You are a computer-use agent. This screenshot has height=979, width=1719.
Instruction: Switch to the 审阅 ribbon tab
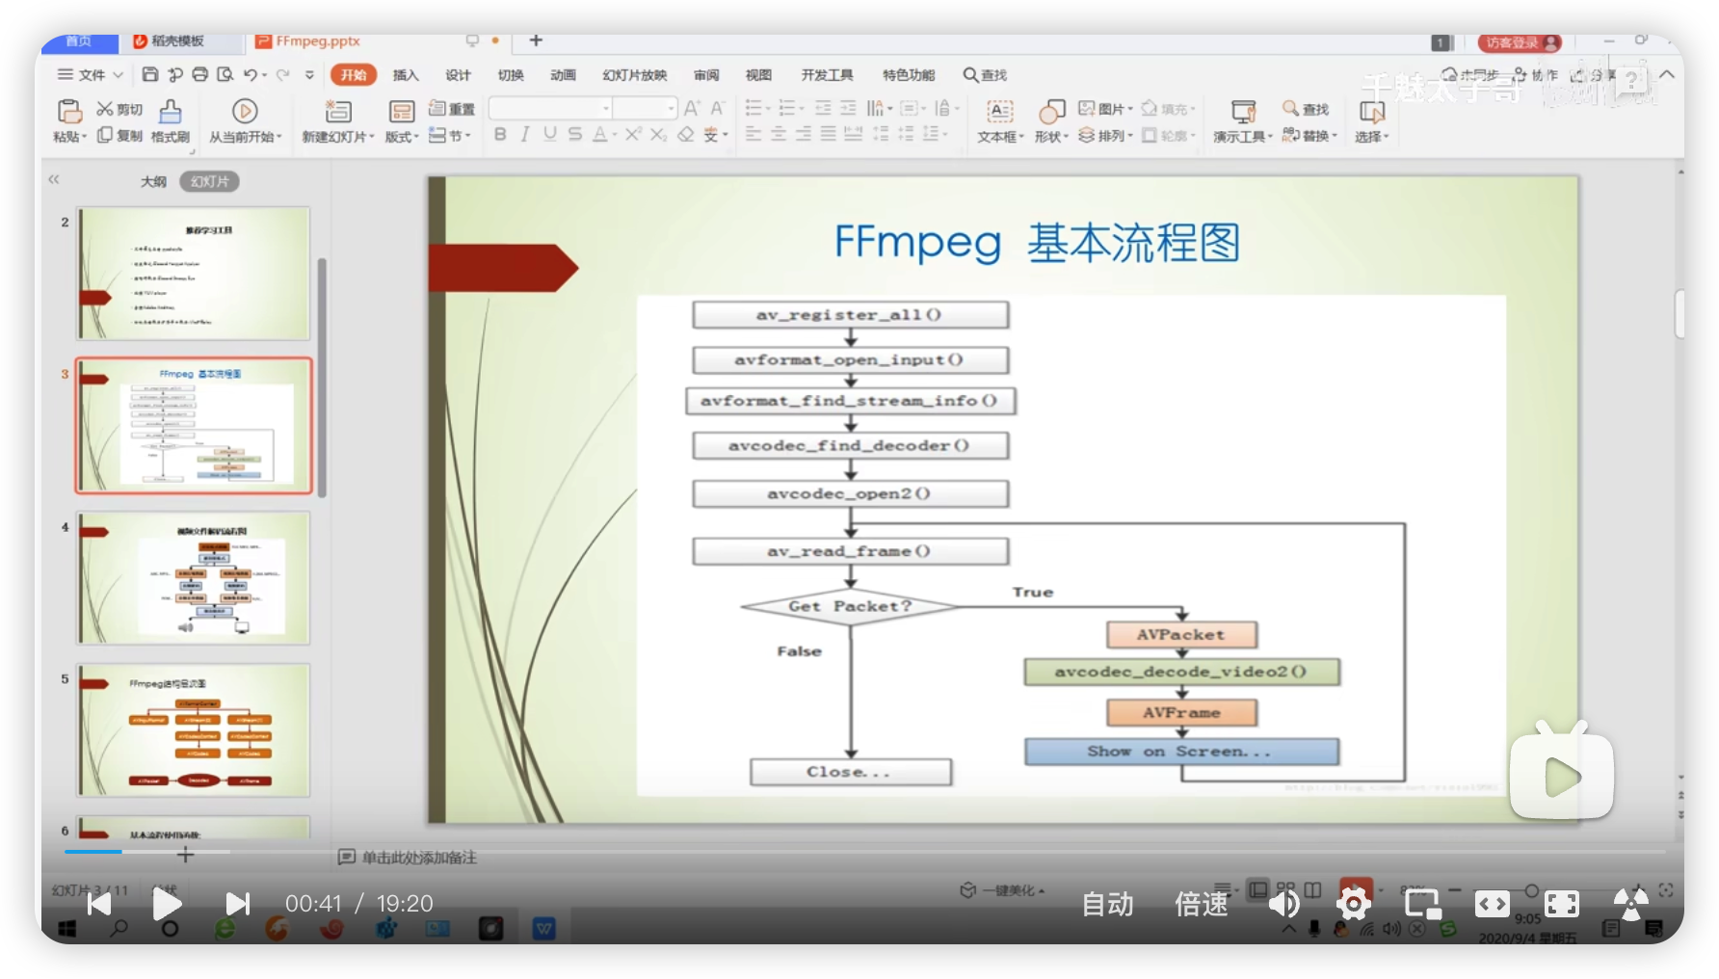click(x=706, y=74)
